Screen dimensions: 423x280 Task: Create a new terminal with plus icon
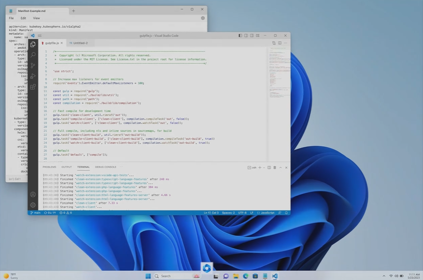(x=260, y=168)
